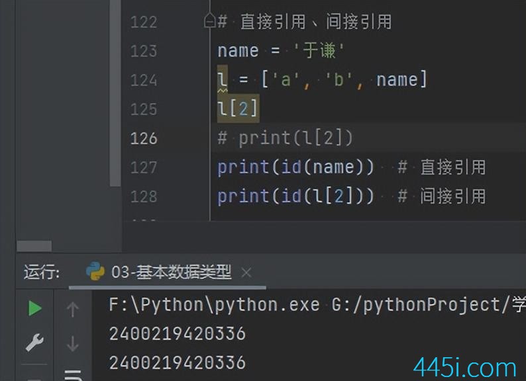Close the 03-基本数据类型 run tab
Image resolution: width=526 pixels, height=381 pixels.
(x=246, y=273)
